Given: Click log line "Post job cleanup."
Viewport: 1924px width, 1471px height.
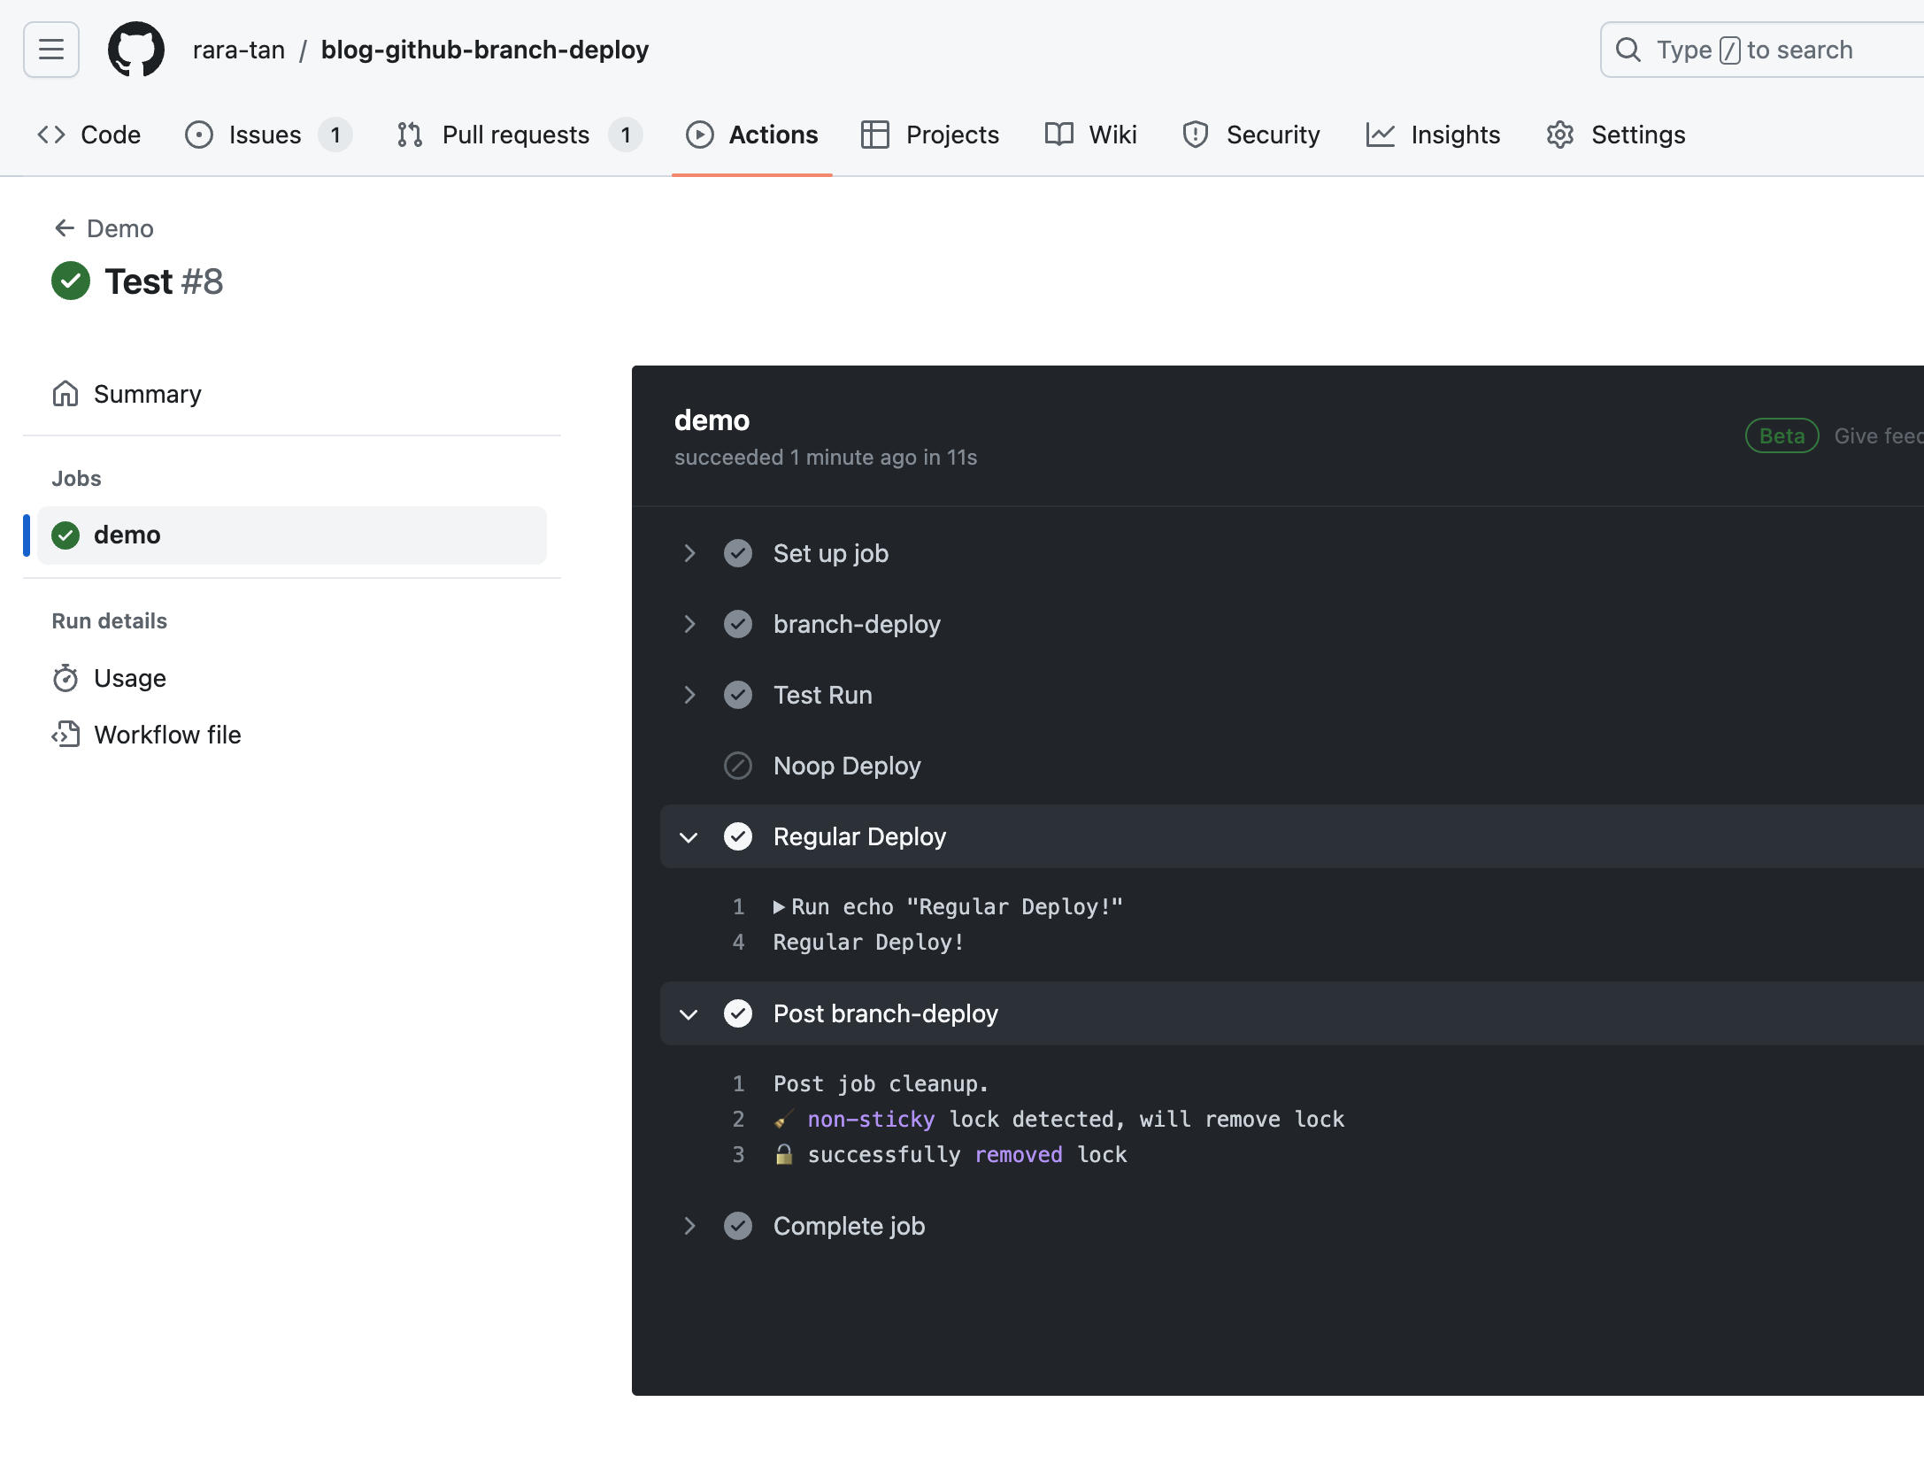Looking at the screenshot, I should (x=881, y=1084).
